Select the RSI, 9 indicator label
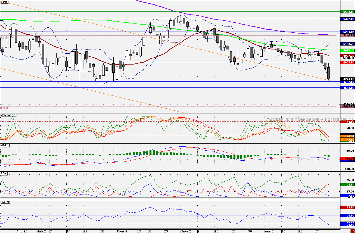The width and height of the screenshot is (355, 233). point(5,202)
